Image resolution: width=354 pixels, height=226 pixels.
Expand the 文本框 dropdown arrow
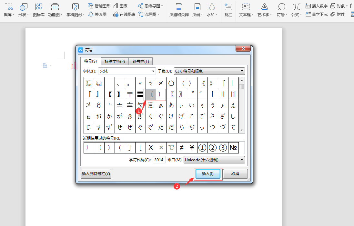(x=252, y=15)
